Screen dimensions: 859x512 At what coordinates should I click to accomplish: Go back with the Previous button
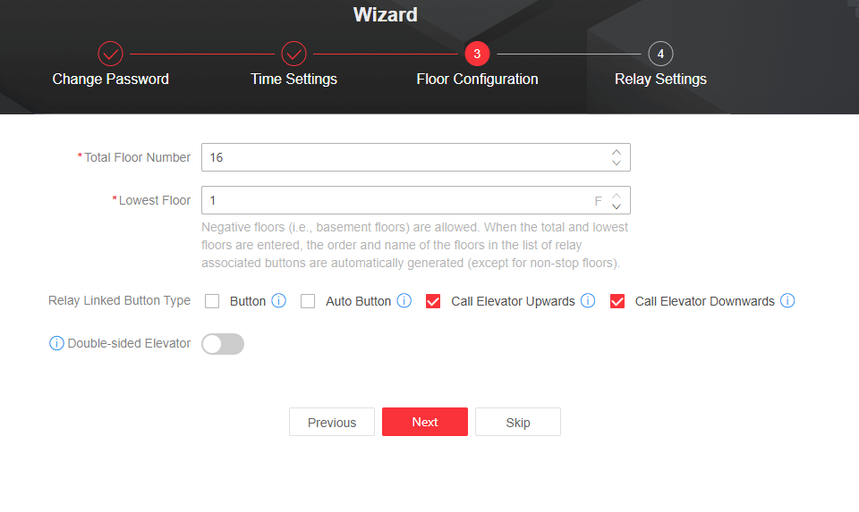click(332, 423)
